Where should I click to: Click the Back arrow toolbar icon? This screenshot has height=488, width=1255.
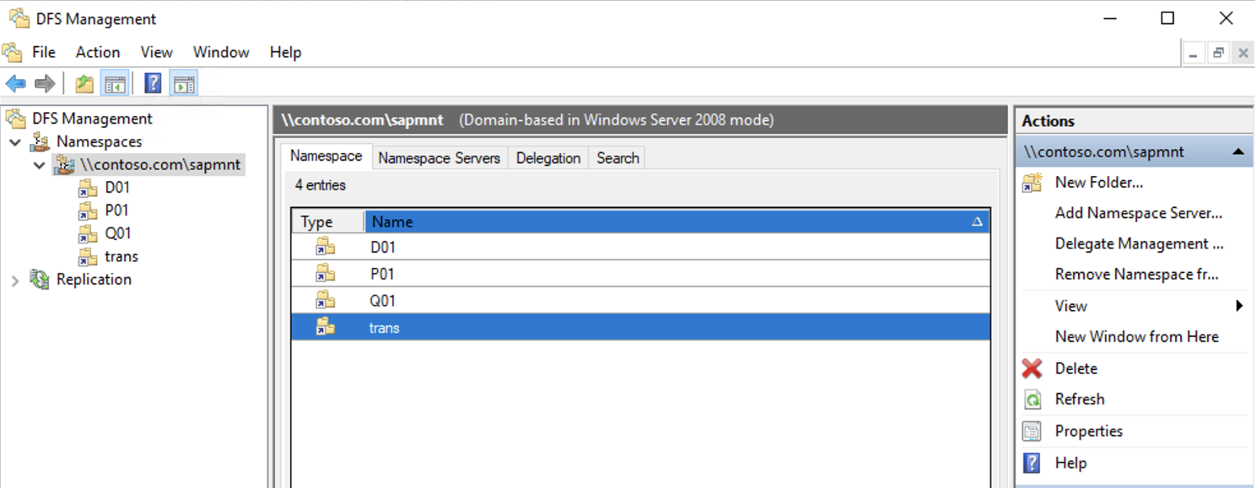coord(16,84)
